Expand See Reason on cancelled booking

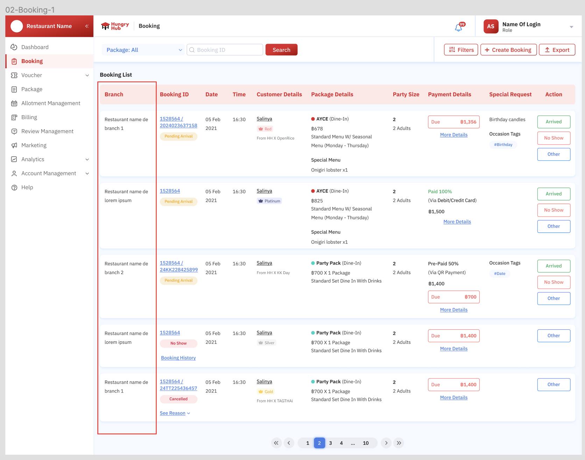click(x=175, y=413)
